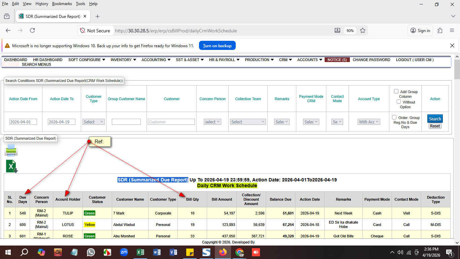Screen dimensions: 460x259
Task: Open the HR & PAYROLL menu
Action: 224,60
